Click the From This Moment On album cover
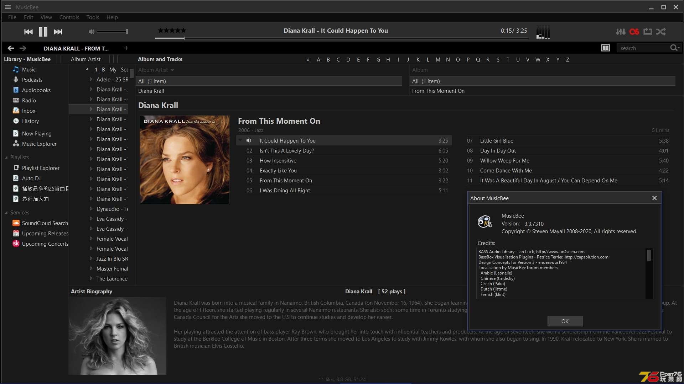 [184, 160]
